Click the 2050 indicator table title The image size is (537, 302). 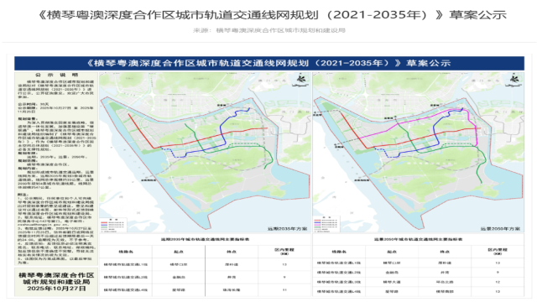pyautogui.click(x=418, y=239)
